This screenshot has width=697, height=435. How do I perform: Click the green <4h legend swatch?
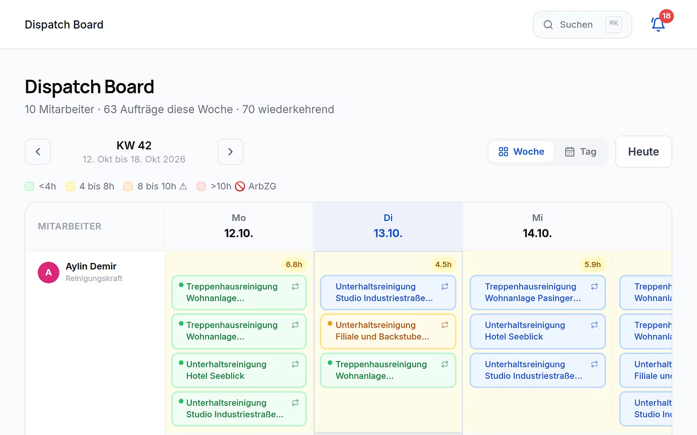click(30, 187)
